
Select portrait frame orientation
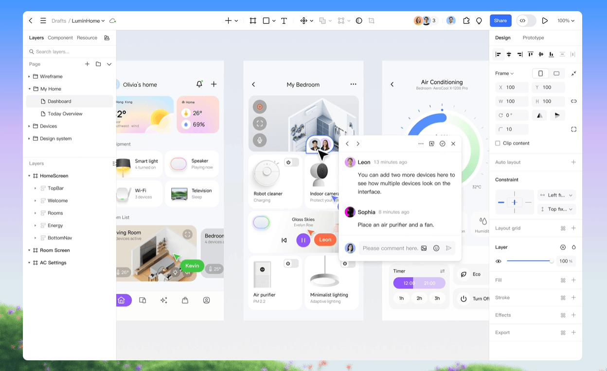tap(540, 73)
